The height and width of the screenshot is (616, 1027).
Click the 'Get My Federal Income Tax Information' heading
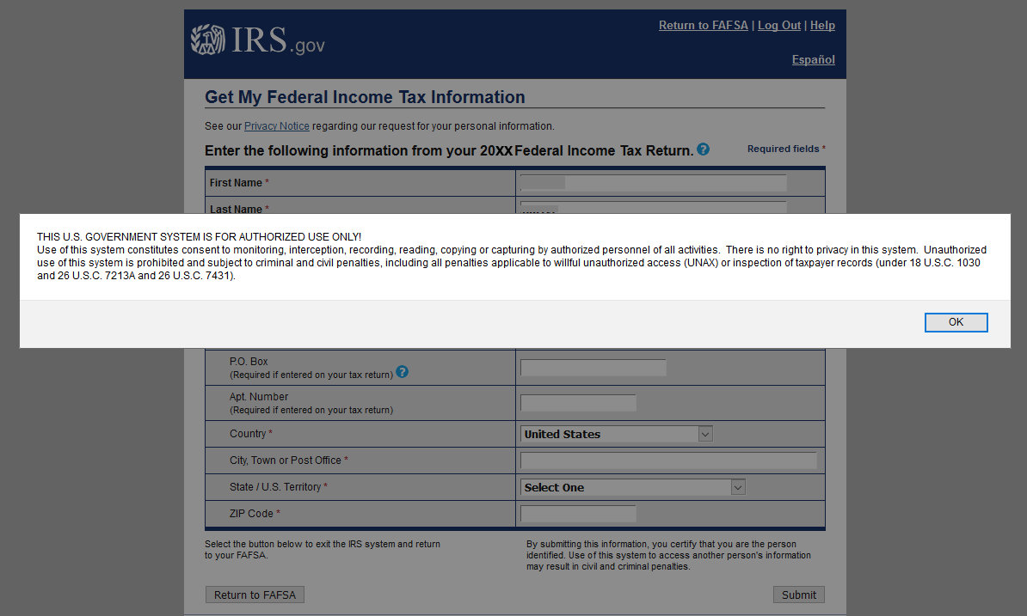[365, 97]
